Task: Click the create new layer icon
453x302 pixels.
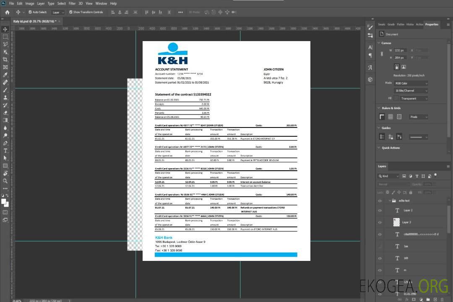Action: (435, 299)
